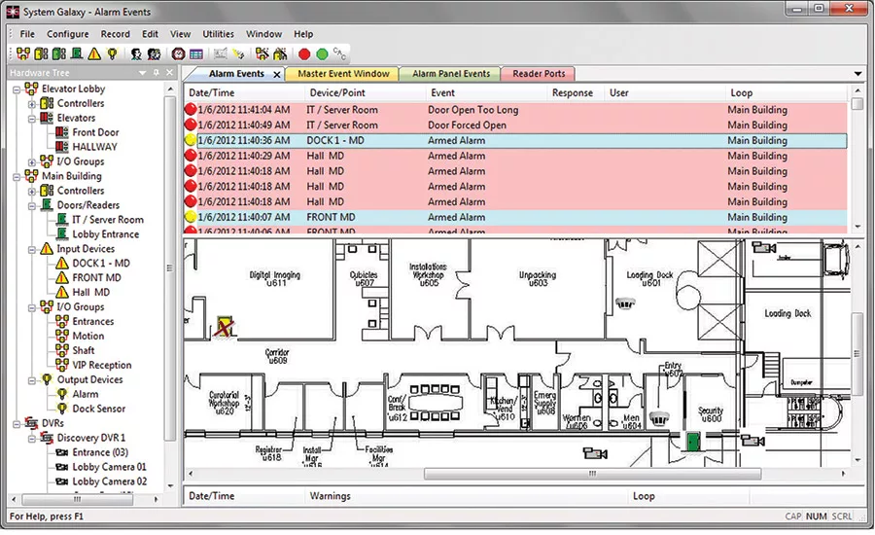Select Dock Sensor output in tree

99,409
